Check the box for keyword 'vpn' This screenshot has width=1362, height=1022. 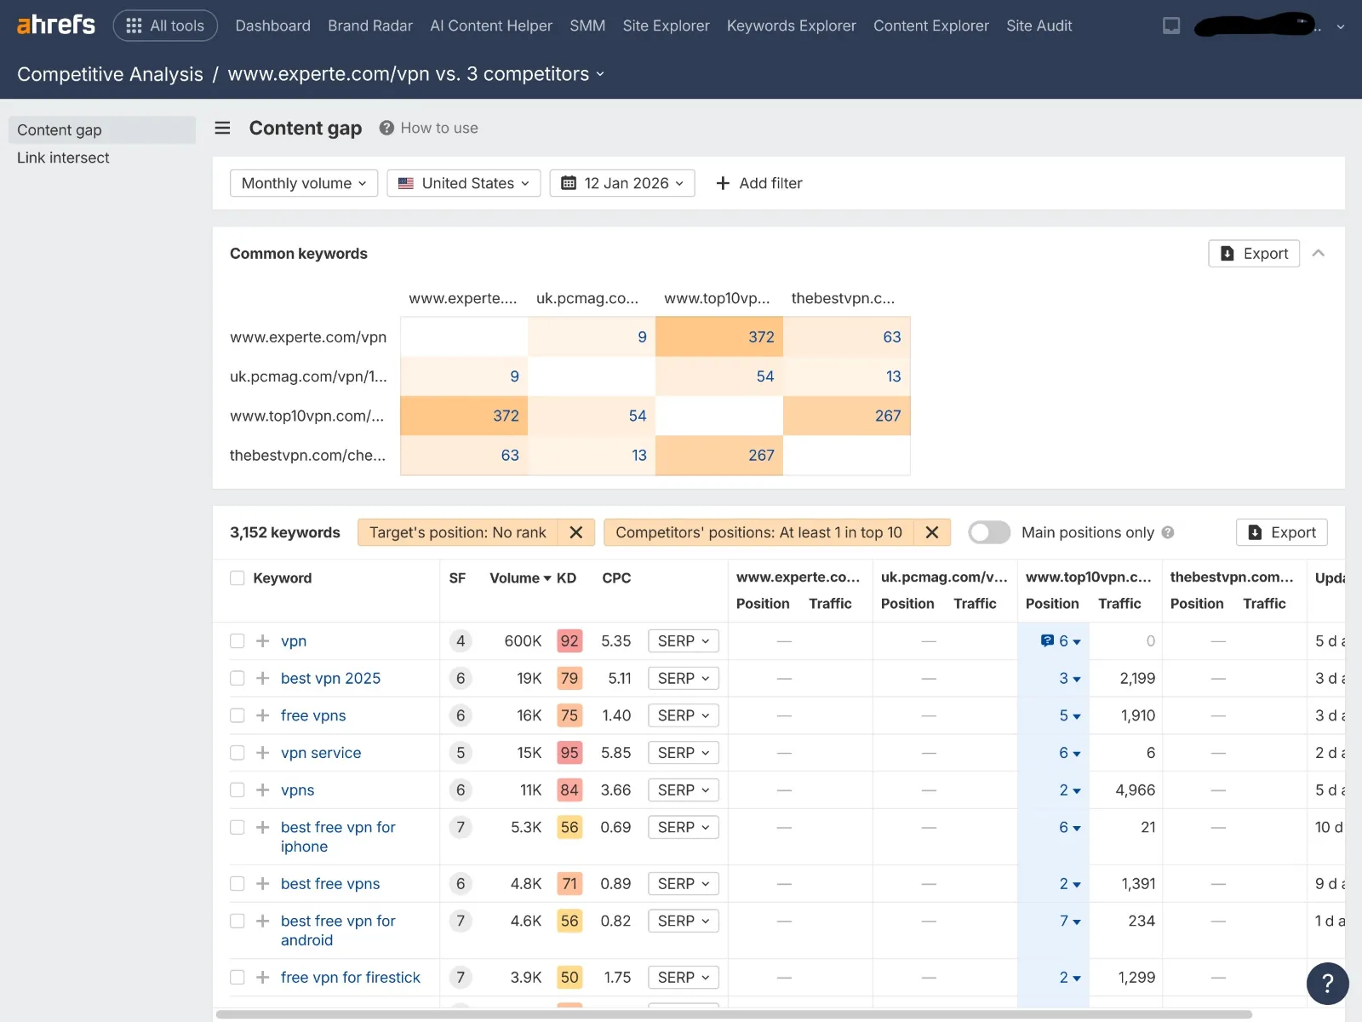click(x=237, y=640)
